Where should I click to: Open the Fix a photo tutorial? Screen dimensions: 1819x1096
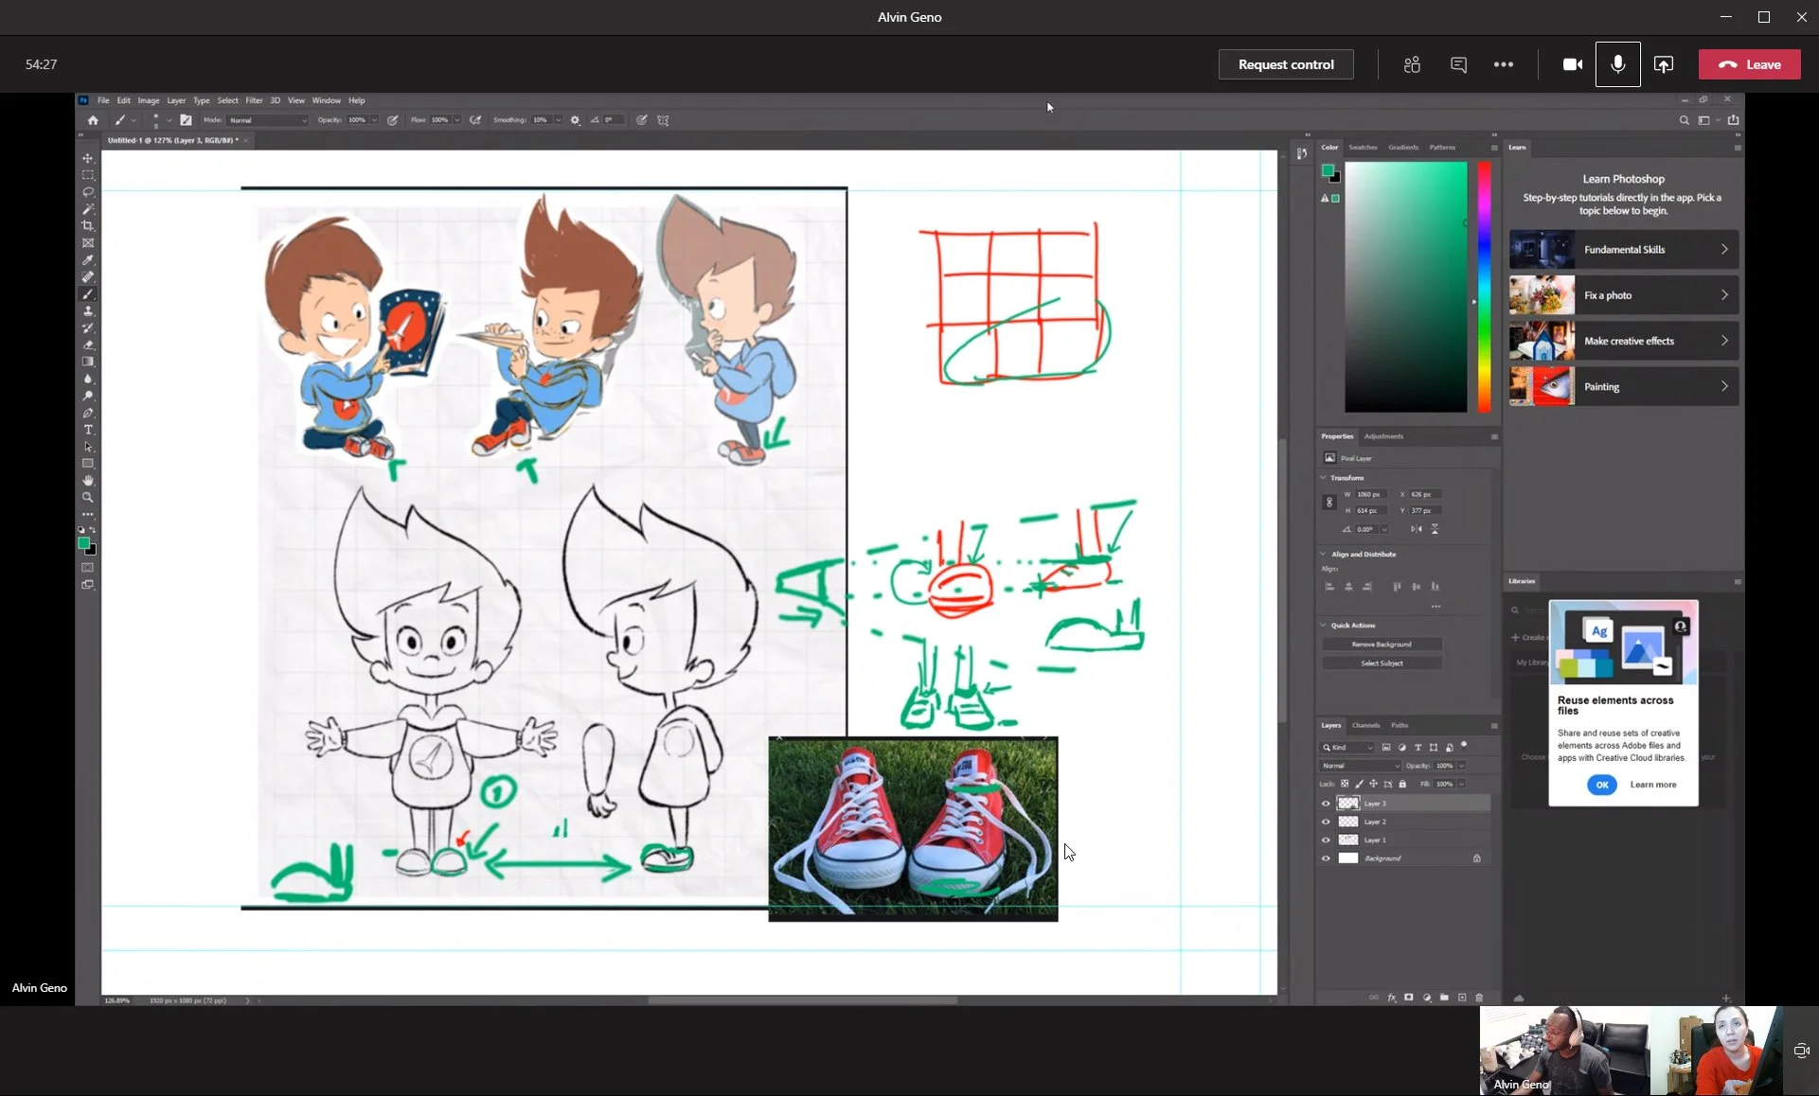[x=1623, y=294]
